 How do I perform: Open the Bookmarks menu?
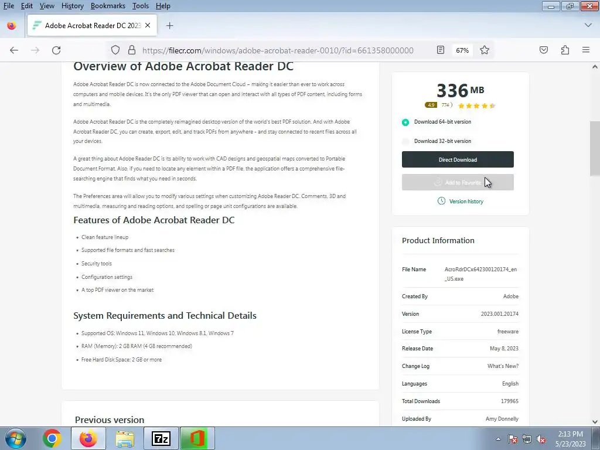[x=108, y=6]
